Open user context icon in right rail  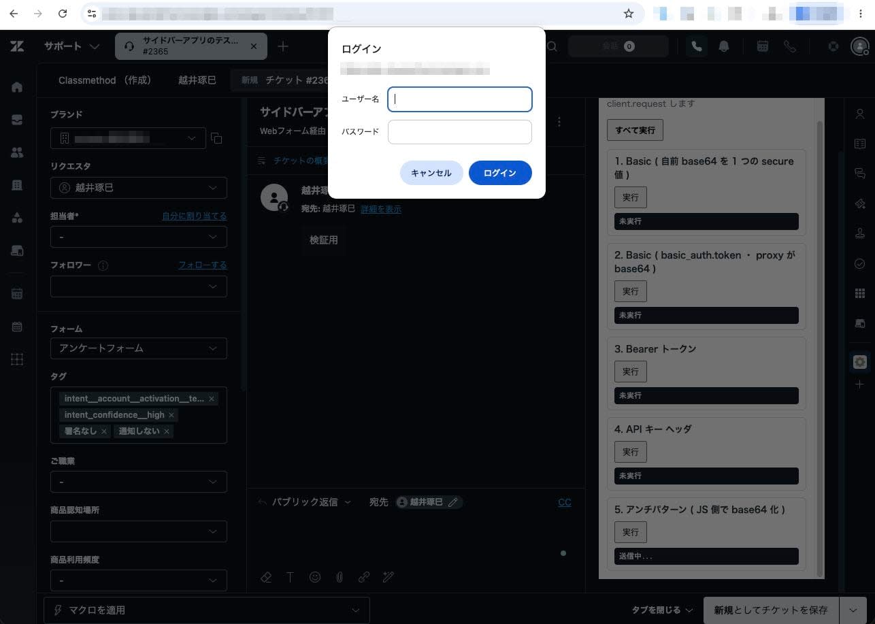(x=860, y=114)
